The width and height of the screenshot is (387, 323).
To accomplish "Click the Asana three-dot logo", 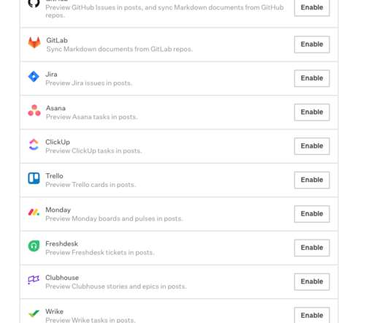I will tap(34, 110).
